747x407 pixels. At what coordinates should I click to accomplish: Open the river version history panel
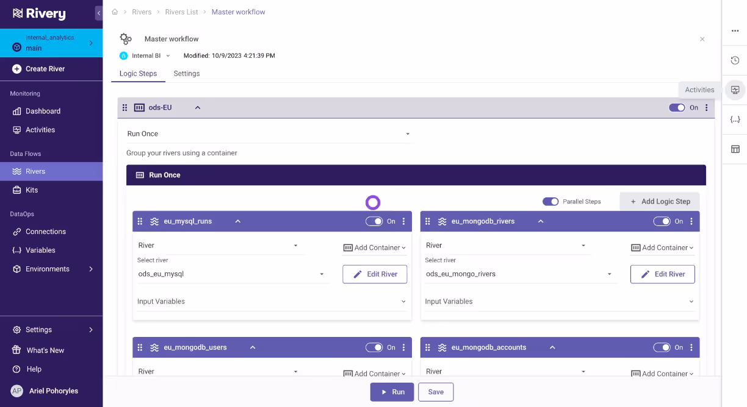734,60
